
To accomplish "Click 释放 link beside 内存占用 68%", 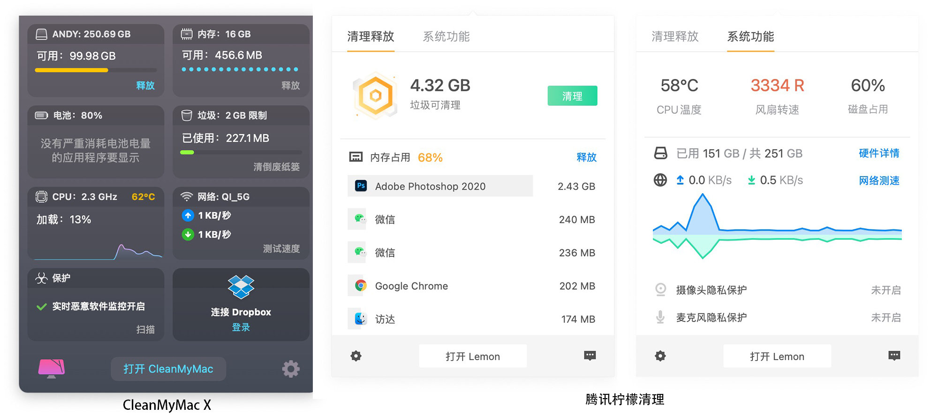I will tap(587, 158).
